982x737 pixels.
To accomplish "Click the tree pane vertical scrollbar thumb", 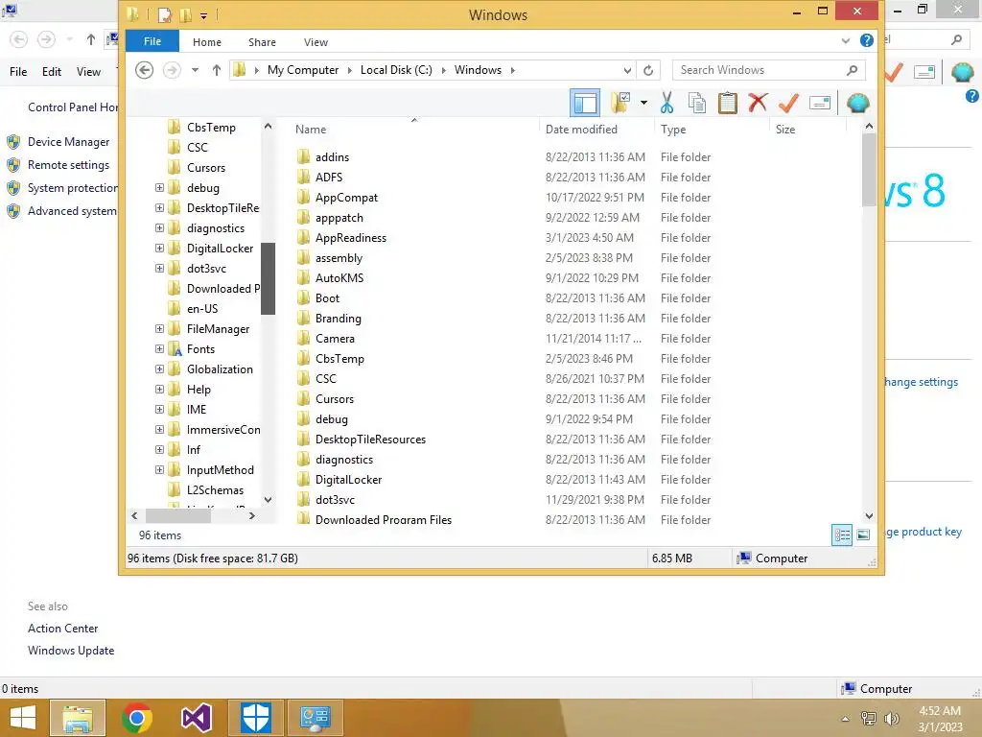I will (269, 278).
